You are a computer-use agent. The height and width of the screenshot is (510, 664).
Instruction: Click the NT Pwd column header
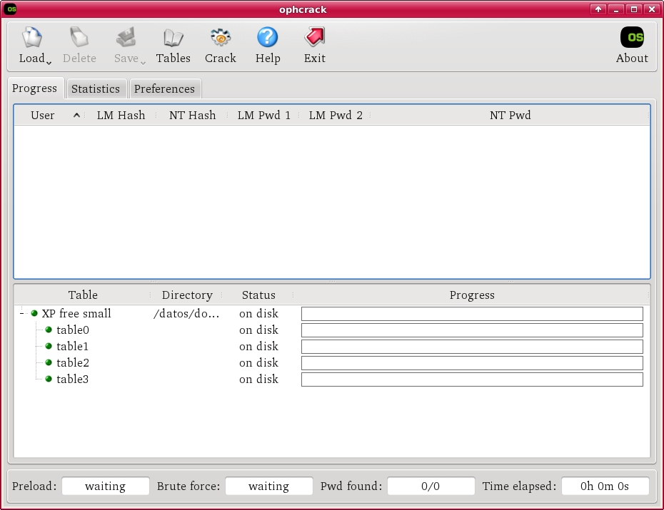click(x=510, y=115)
